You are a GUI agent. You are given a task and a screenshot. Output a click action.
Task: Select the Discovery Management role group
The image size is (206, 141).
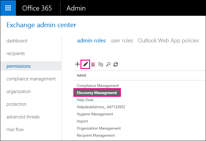pyautogui.click(x=97, y=93)
